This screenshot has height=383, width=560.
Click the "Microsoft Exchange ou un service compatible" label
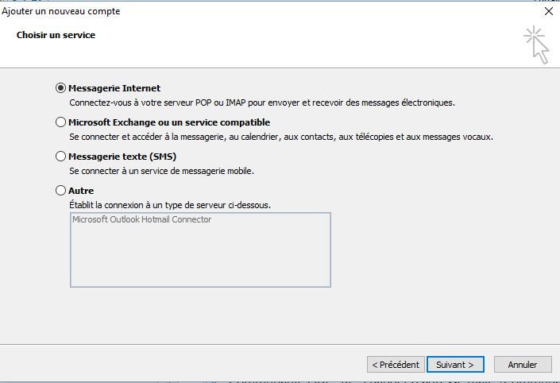point(169,122)
